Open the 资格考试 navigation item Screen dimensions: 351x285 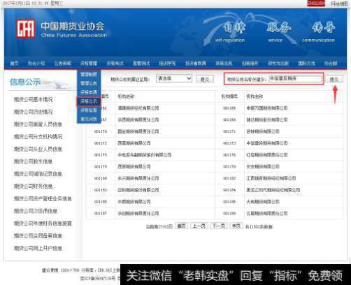[115, 64]
